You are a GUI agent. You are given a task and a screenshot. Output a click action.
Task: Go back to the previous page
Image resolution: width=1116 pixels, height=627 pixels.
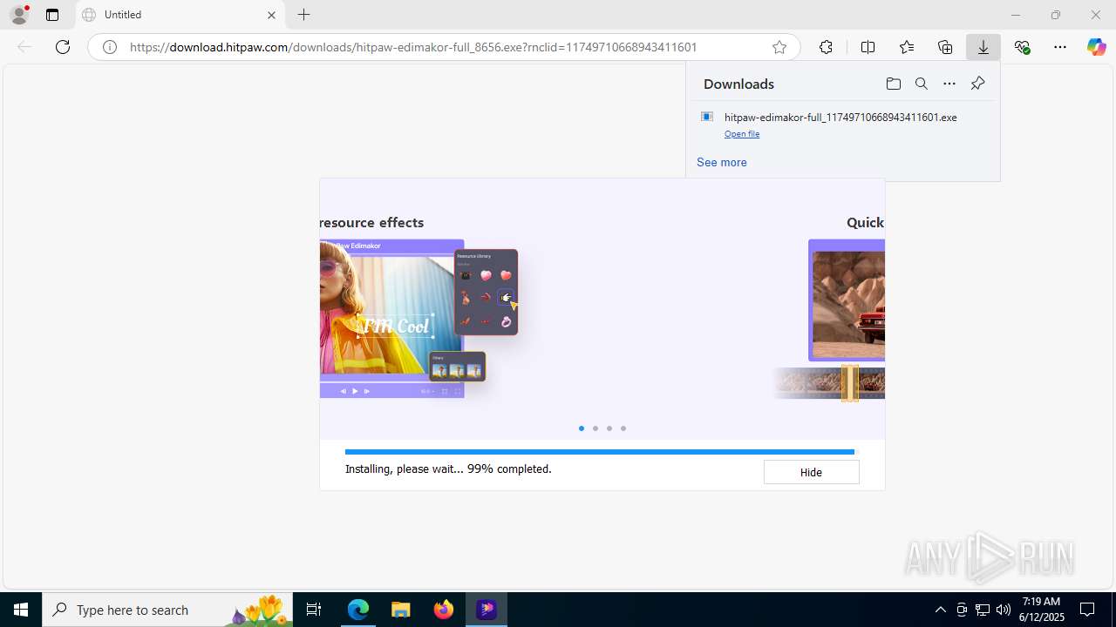24,47
